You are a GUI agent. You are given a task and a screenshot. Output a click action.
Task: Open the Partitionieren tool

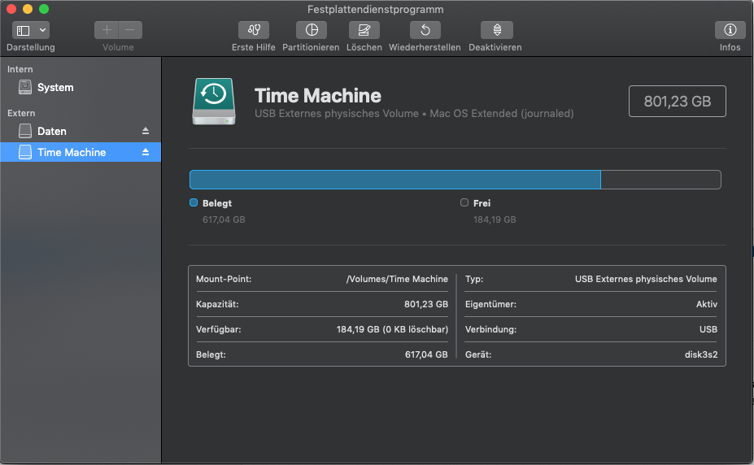pos(311,30)
